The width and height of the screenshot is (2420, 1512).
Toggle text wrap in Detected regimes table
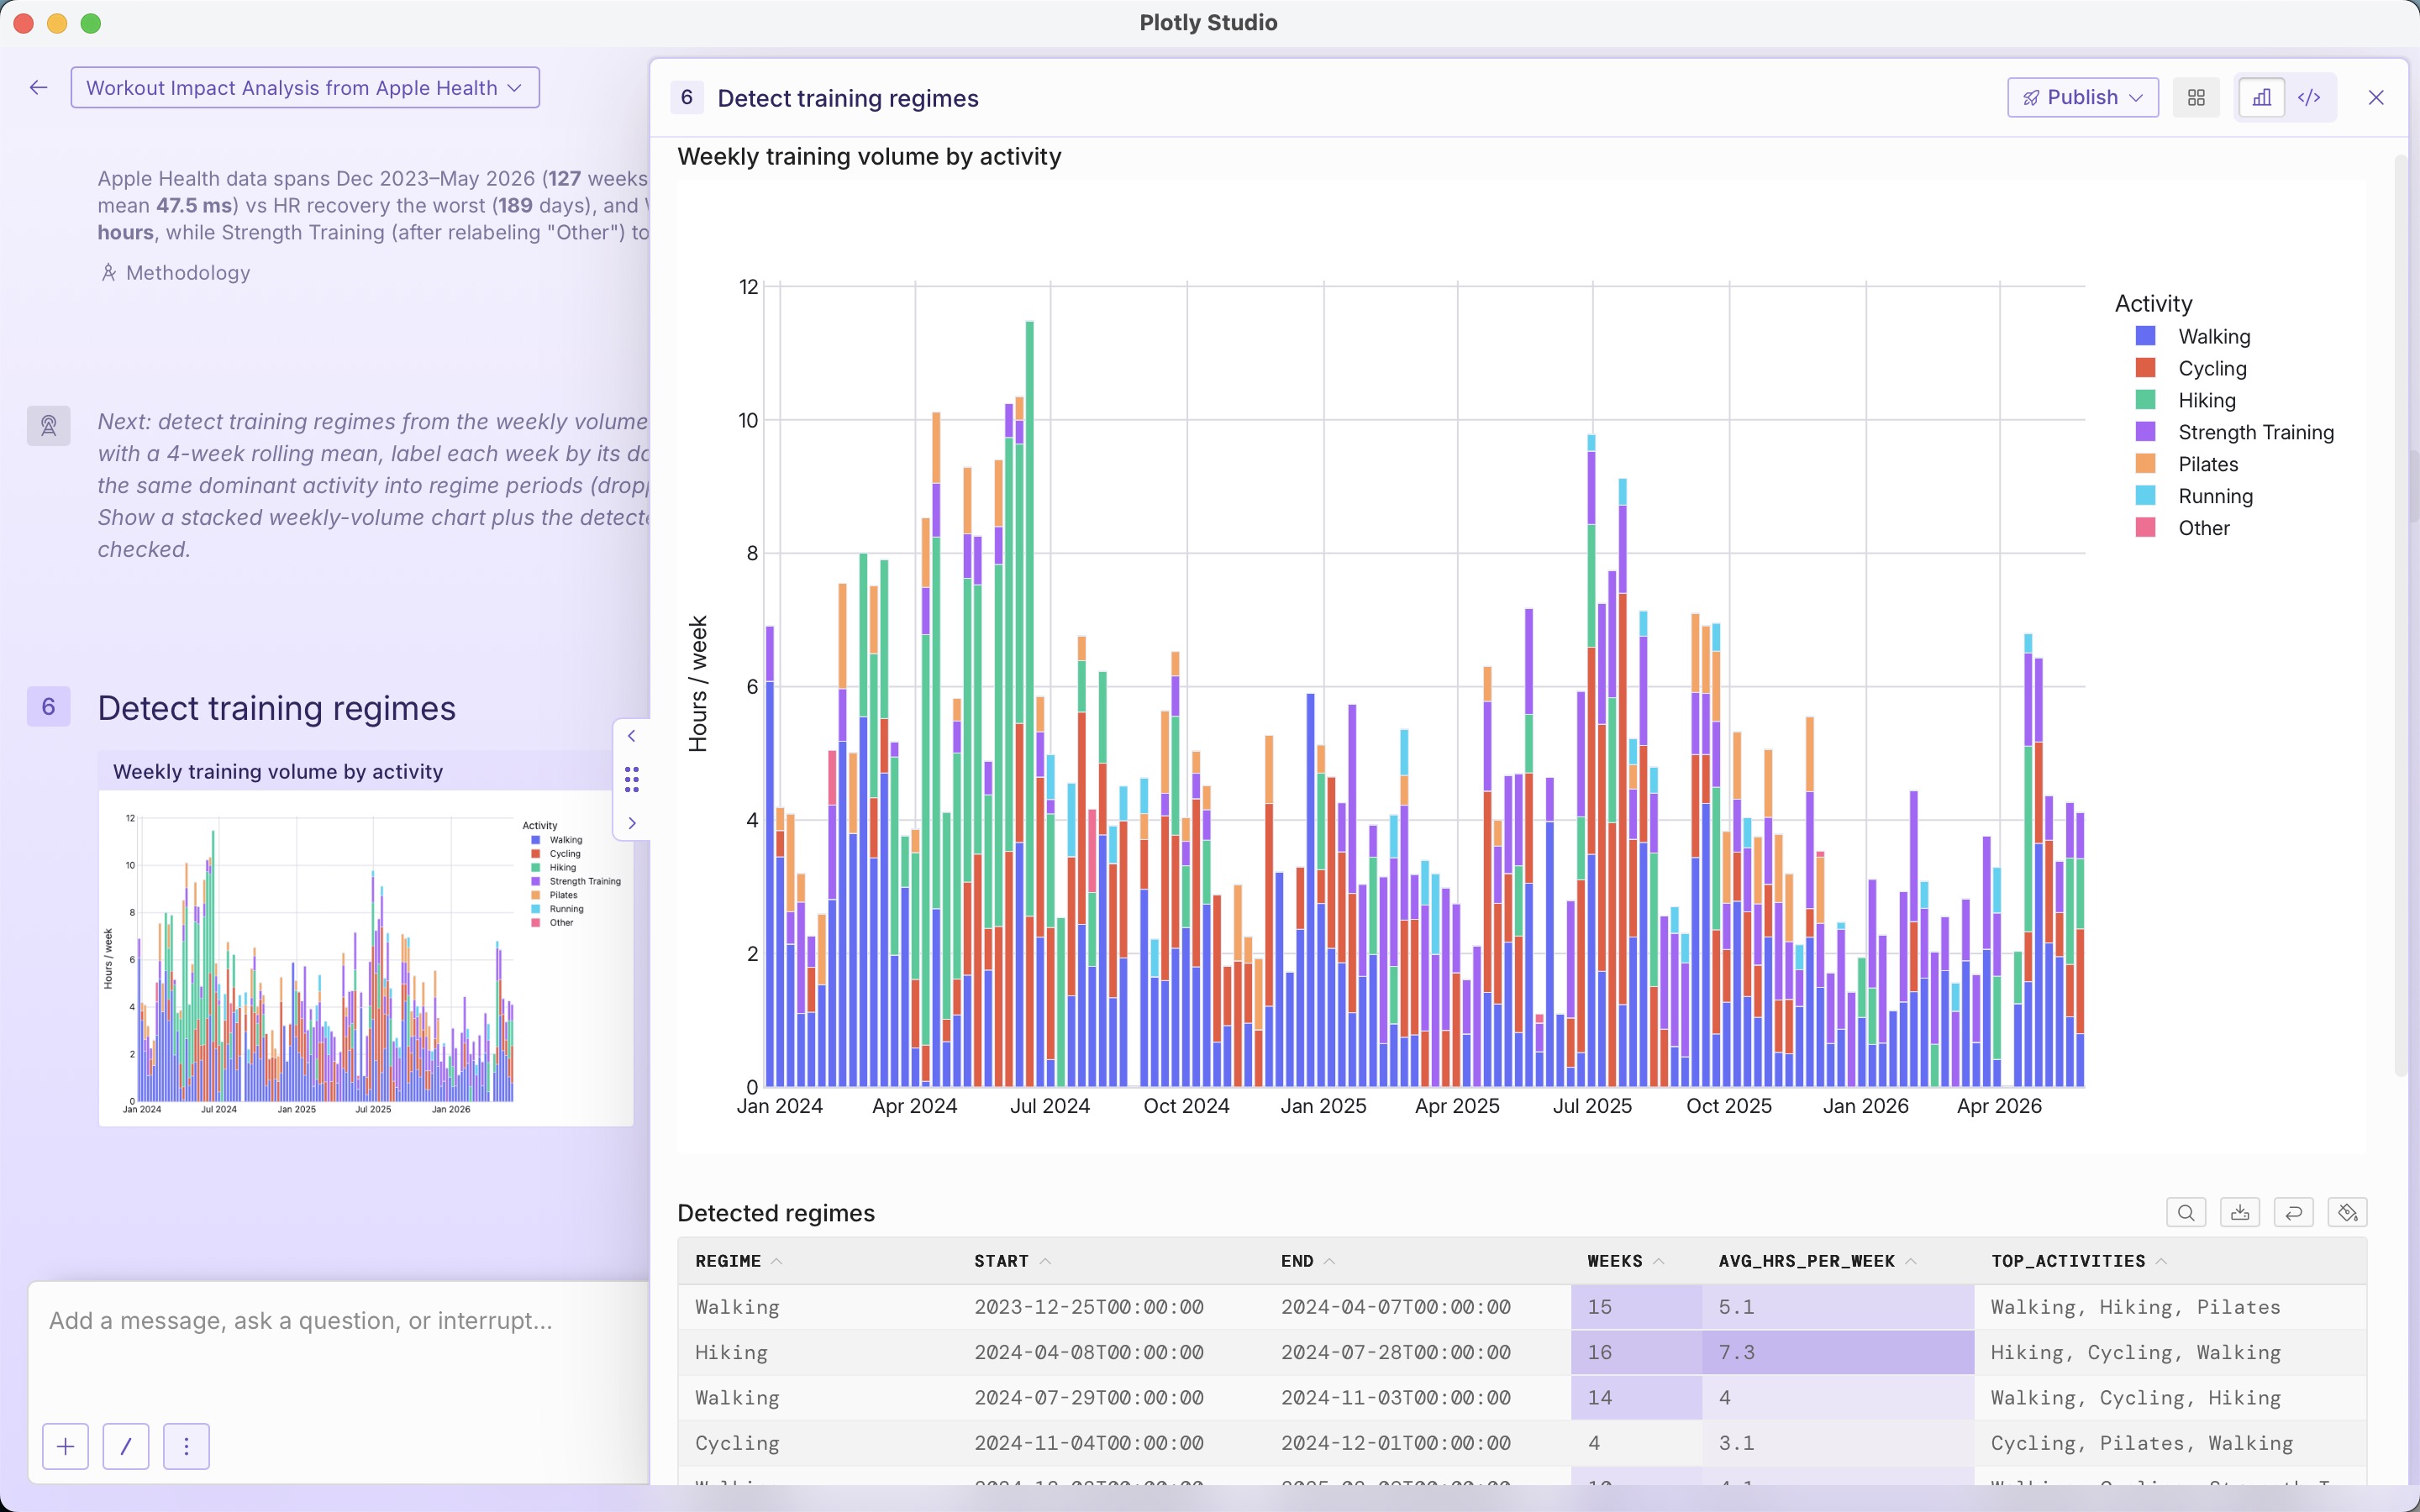coord(2294,1213)
